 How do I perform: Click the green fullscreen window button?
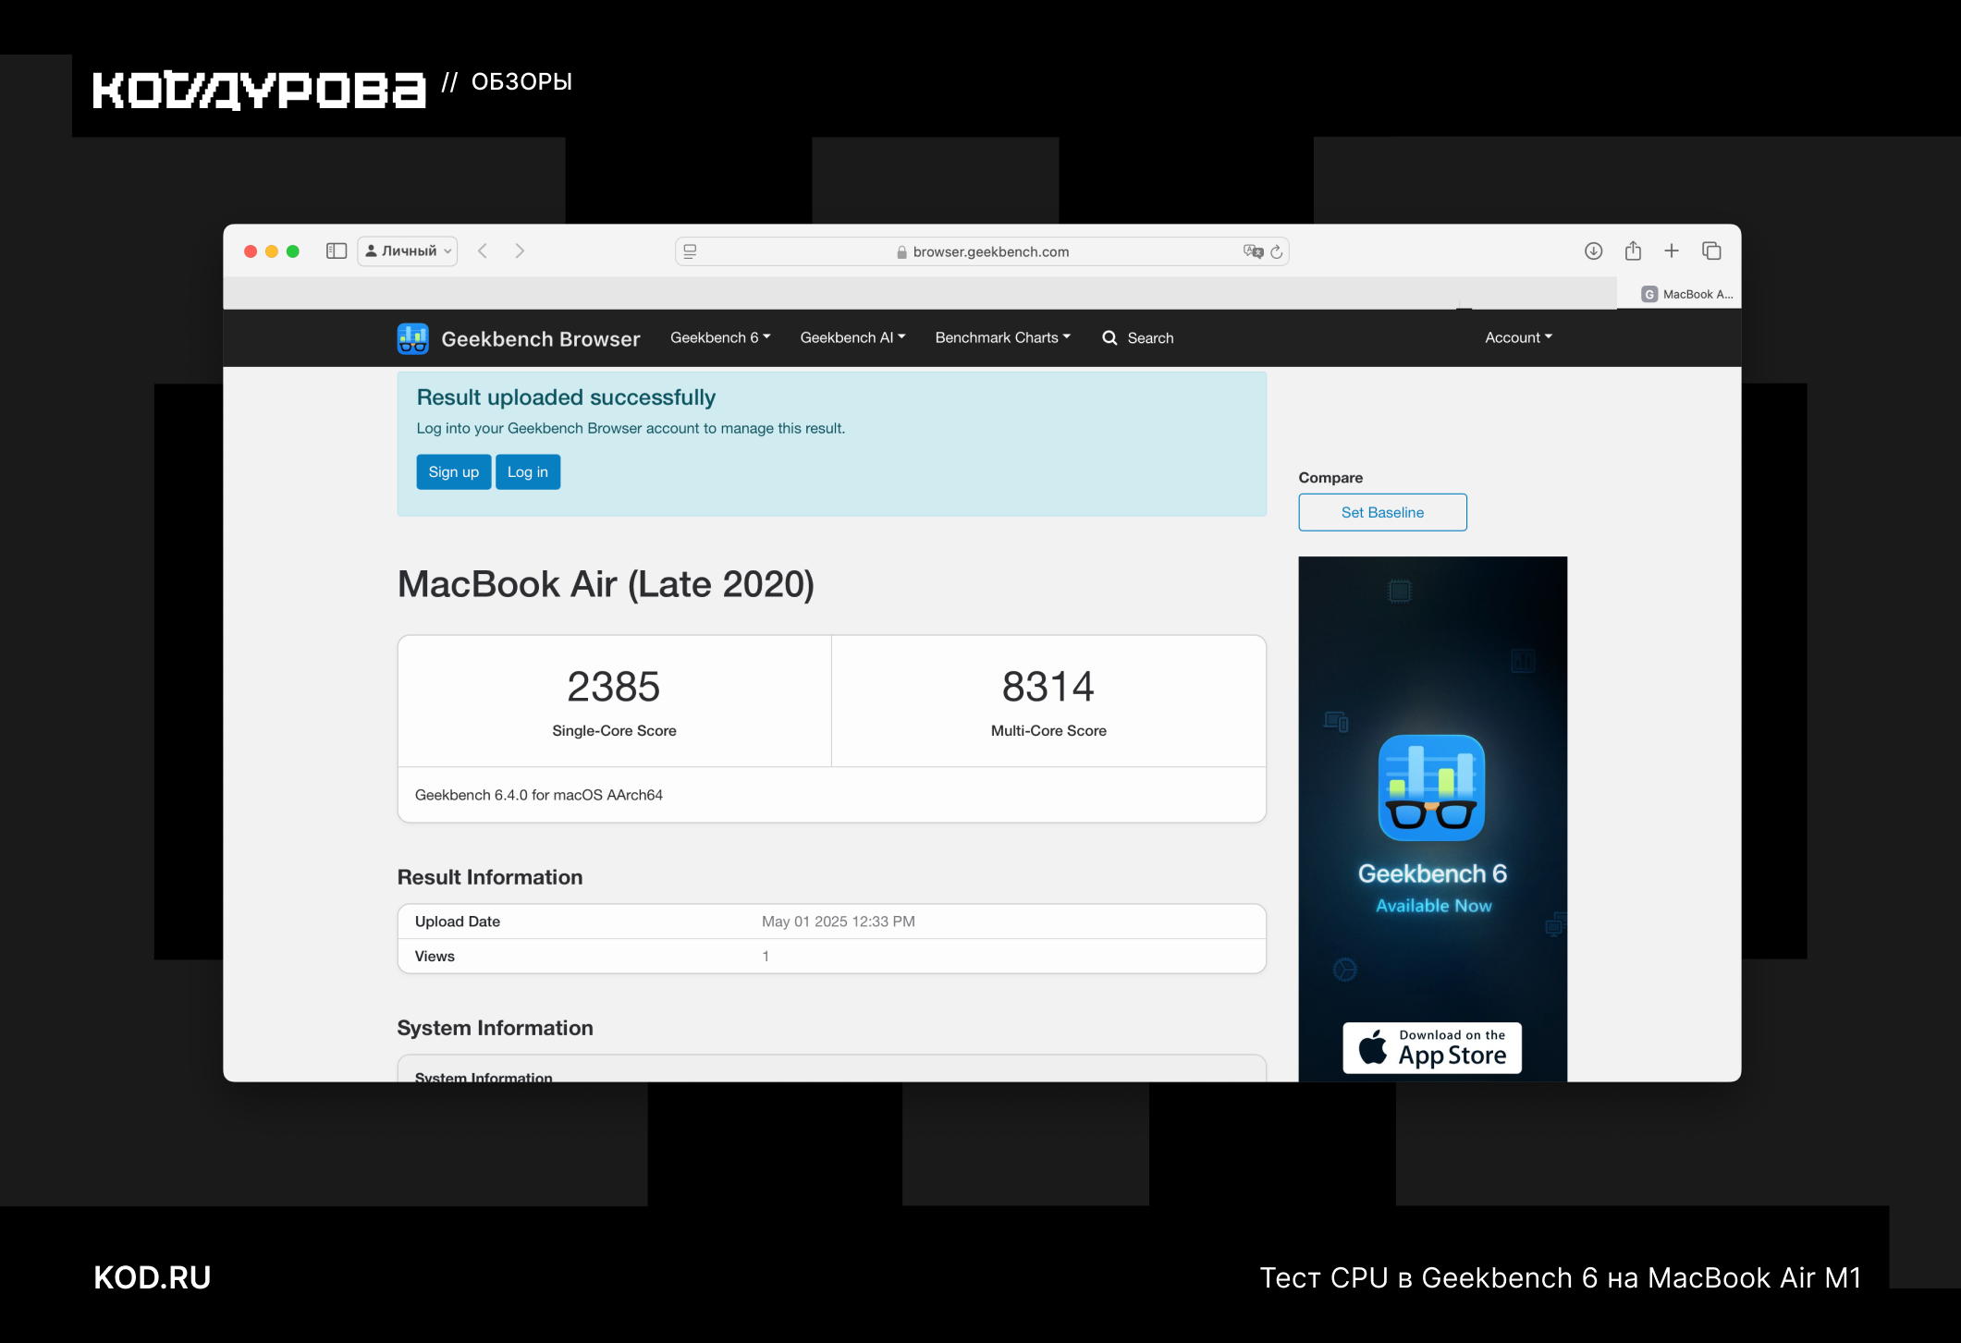coord(293,251)
